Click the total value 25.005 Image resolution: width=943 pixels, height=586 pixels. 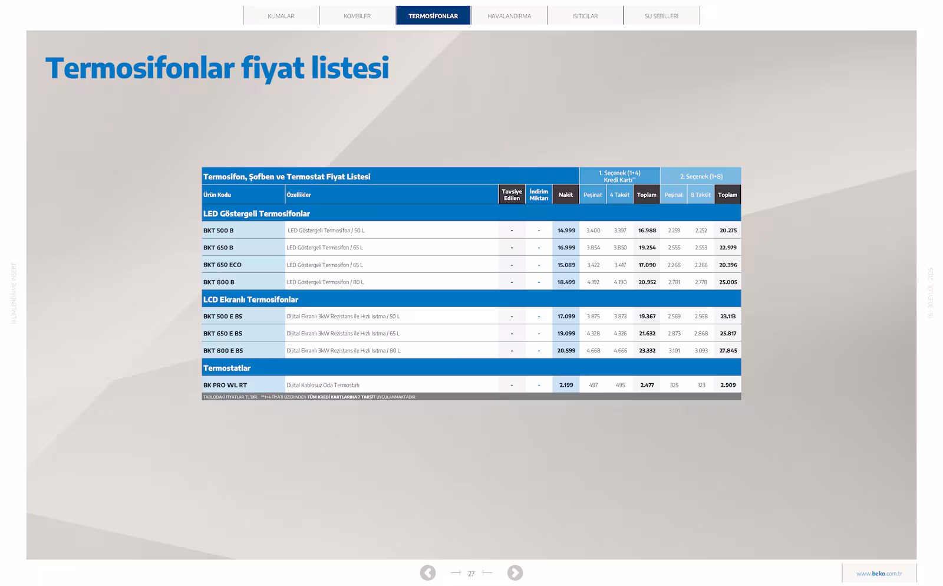click(x=728, y=282)
